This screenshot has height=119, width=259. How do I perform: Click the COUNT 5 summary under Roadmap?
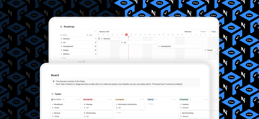[x=81, y=62]
